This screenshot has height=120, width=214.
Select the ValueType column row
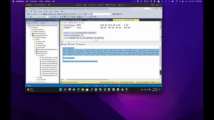click(48, 73)
